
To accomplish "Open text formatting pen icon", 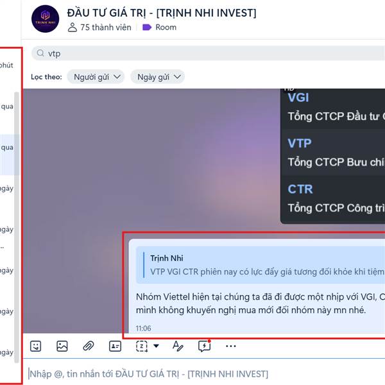I will click(x=178, y=346).
